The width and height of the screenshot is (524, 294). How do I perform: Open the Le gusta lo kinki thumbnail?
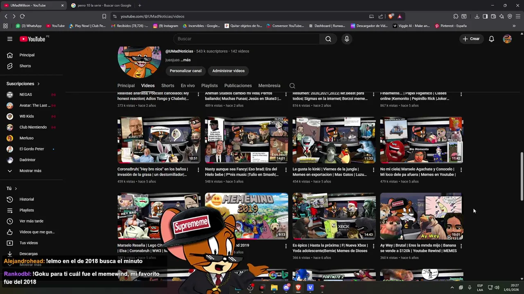pos(334,140)
